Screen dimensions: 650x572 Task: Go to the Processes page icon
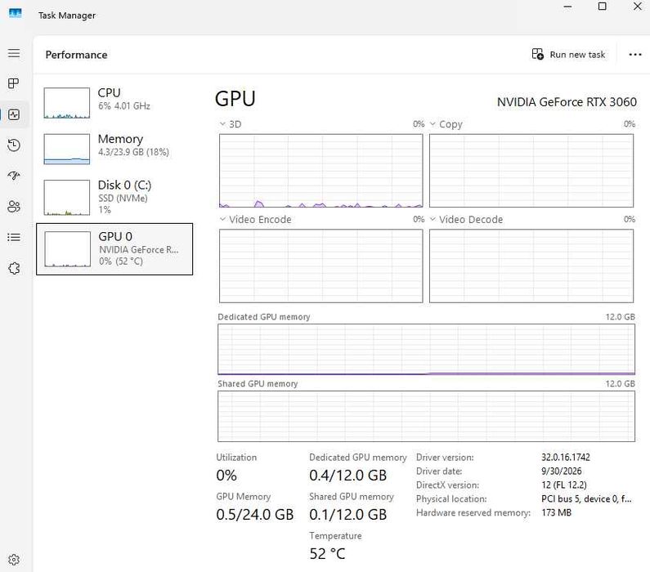point(14,83)
